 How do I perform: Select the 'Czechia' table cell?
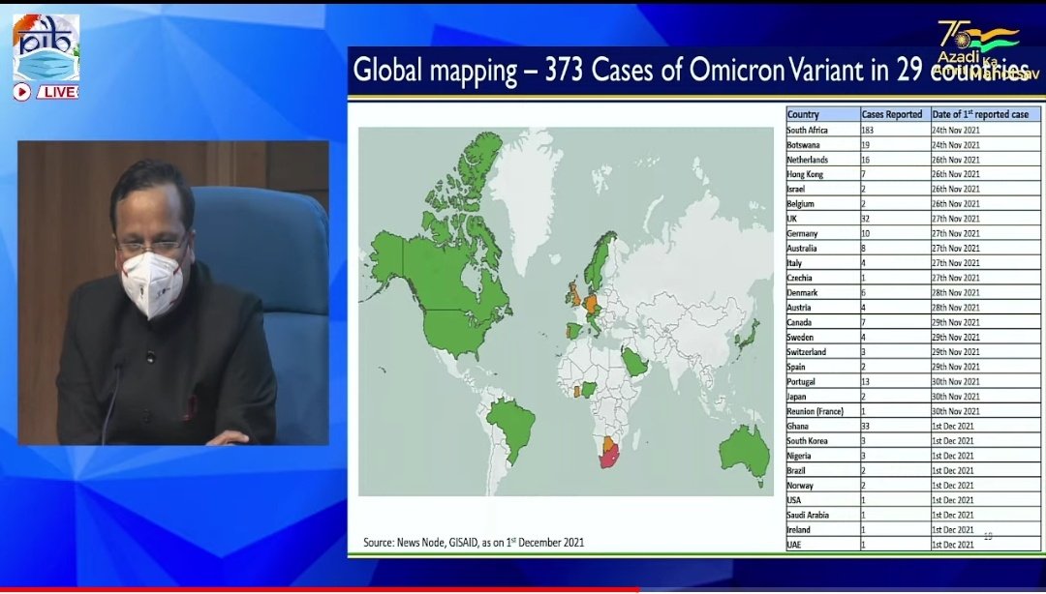coord(823,278)
